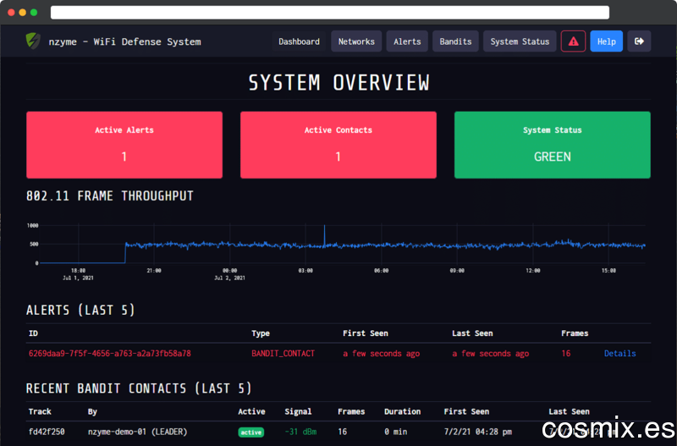Click nzyme-demo-01 (LEADER) cell
This screenshot has width=677, height=446.
click(137, 432)
